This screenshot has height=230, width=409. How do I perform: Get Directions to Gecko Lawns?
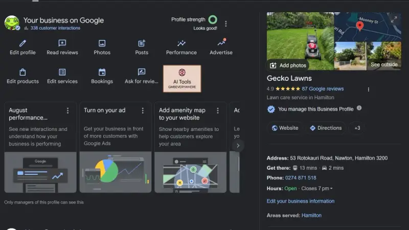pos(326,128)
